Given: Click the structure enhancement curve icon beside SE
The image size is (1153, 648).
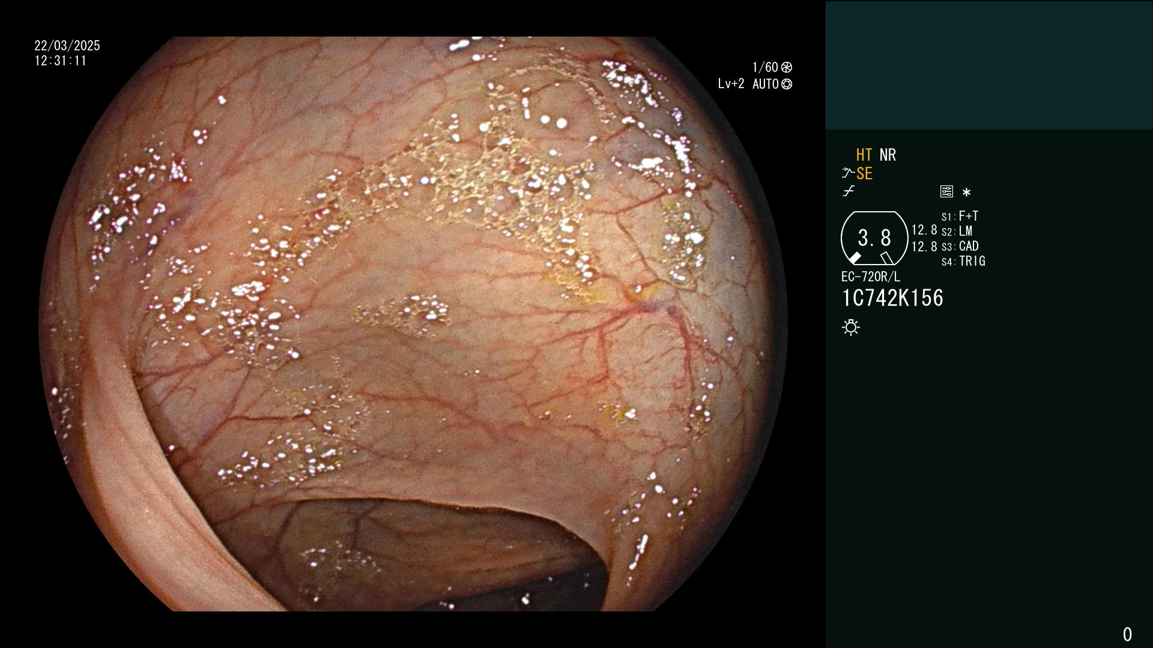Looking at the screenshot, I should [x=848, y=173].
